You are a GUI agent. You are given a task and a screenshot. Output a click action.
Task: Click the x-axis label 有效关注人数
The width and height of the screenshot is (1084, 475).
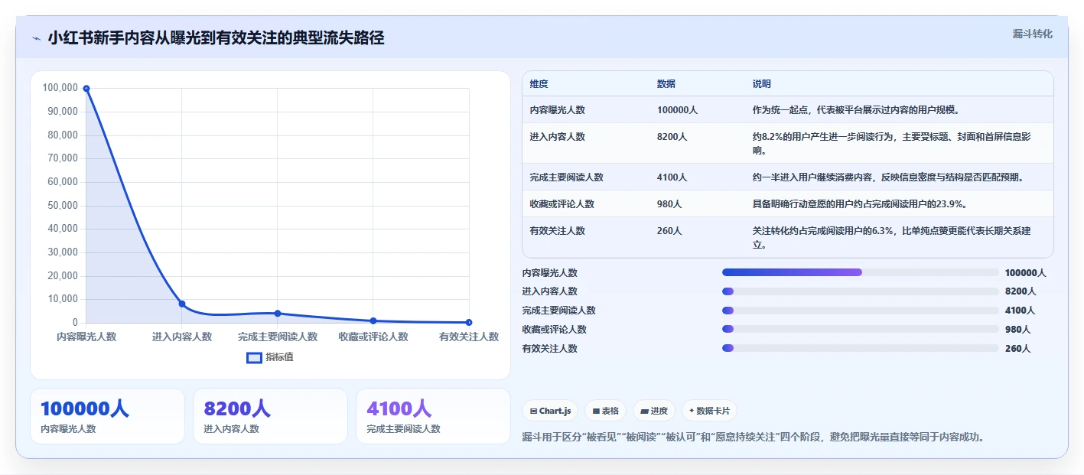pos(469,337)
